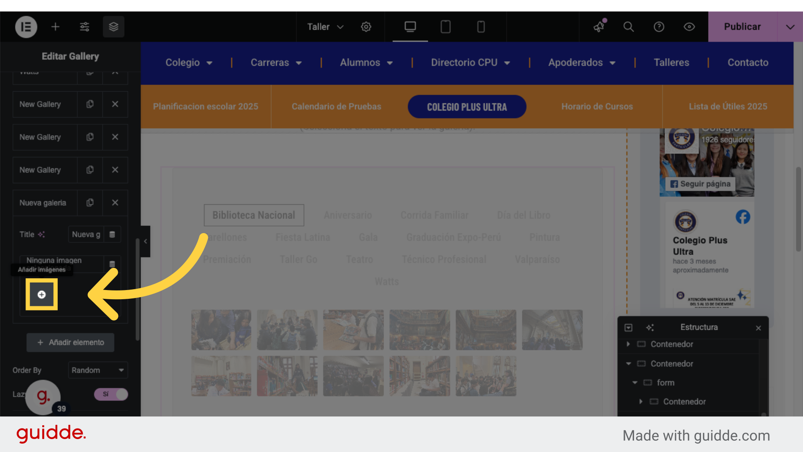Open the Carreras menu dropdown

(x=276, y=62)
